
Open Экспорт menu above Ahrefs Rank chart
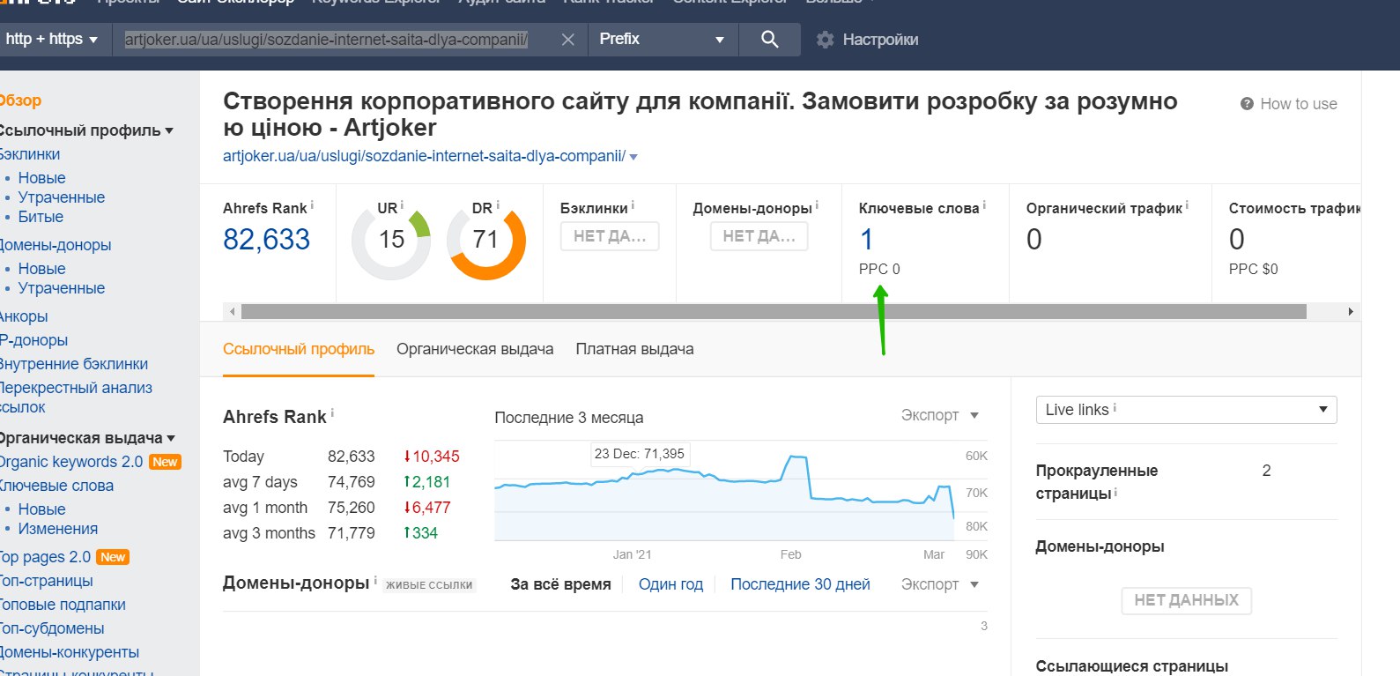(939, 415)
